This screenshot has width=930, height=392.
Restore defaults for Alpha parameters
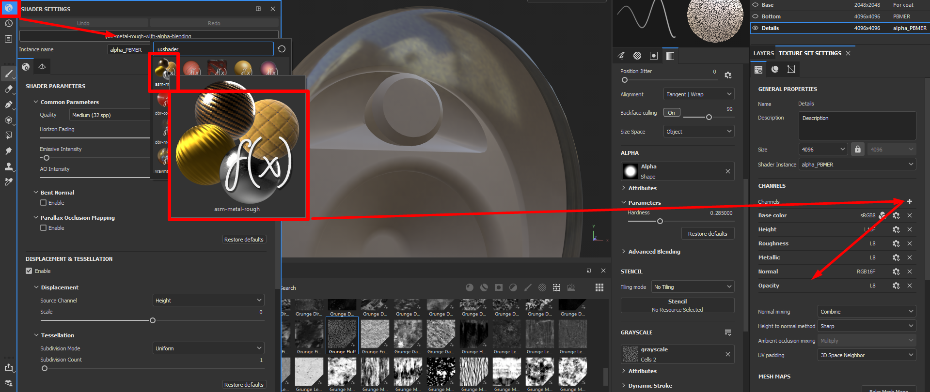[708, 234]
